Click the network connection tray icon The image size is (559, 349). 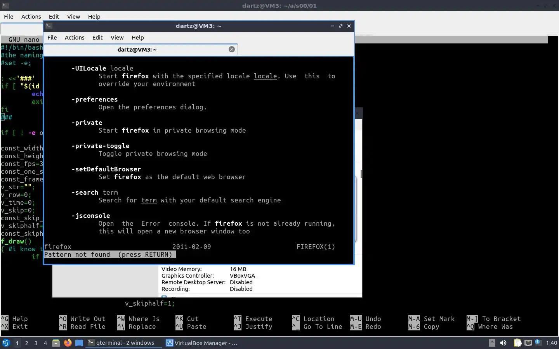click(528, 343)
